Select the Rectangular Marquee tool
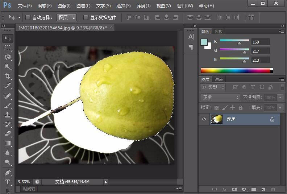The width and height of the screenshot is (287, 194). point(8,48)
